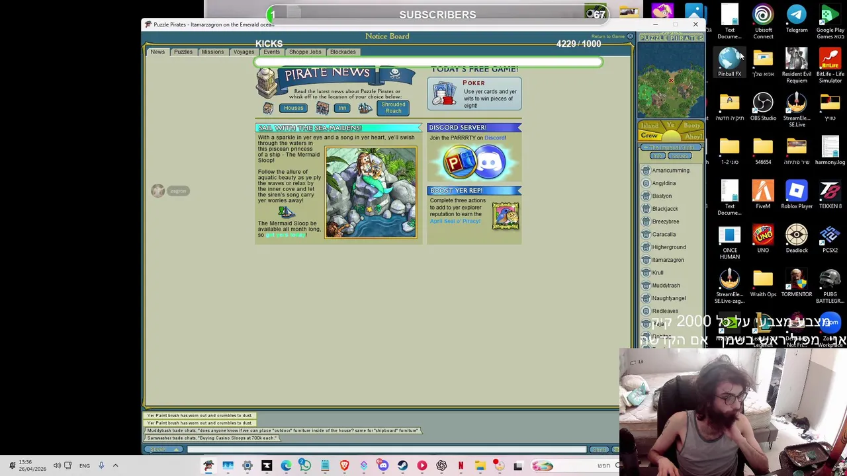Viewport: 847px width, 476px height.
Task: Select crew member Caracalla
Action: pyautogui.click(x=664, y=235)
